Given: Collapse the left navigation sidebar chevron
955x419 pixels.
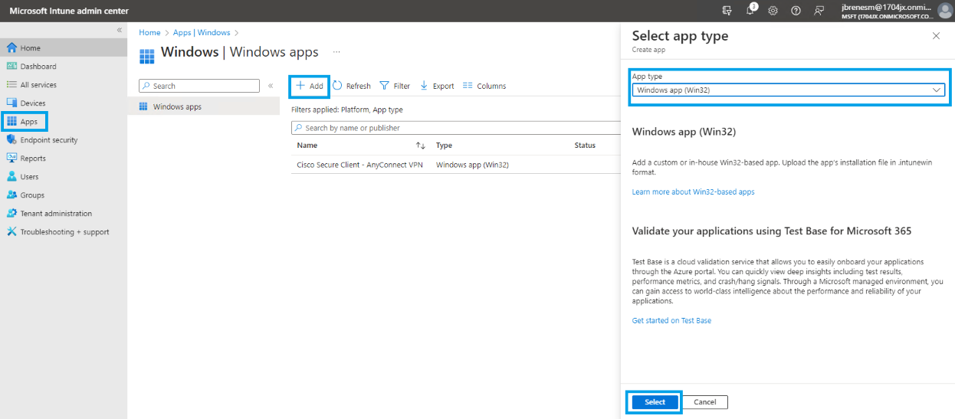Looking at the screenshot, I should pyautogui.click(x=119, y=30).
